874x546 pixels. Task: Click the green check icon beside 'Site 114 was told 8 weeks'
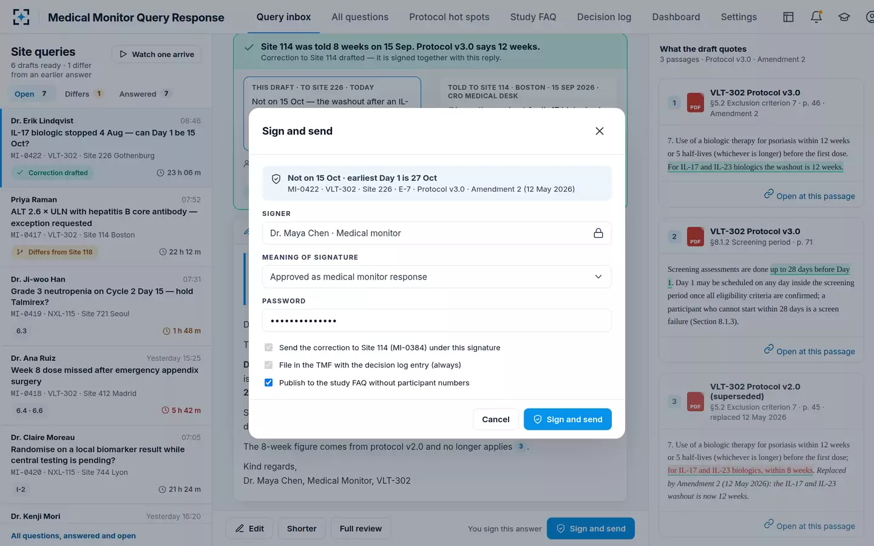[x=249, y=47]
